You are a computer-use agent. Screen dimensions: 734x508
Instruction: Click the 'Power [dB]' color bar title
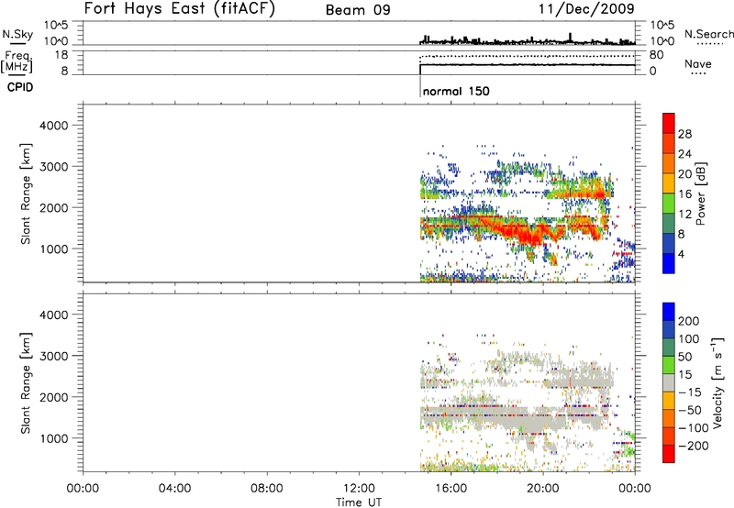click(701, 193)
